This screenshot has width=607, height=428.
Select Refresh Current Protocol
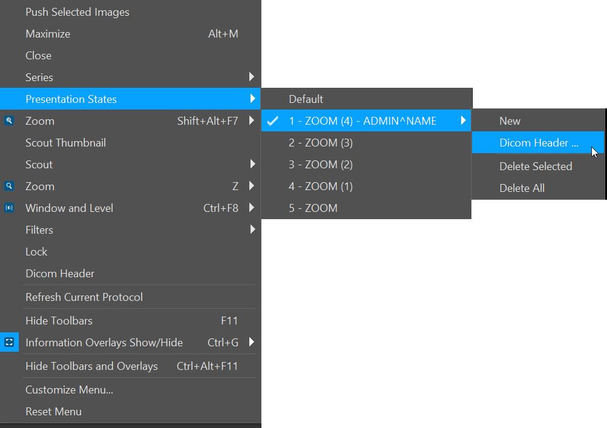(x=84, y=297)
